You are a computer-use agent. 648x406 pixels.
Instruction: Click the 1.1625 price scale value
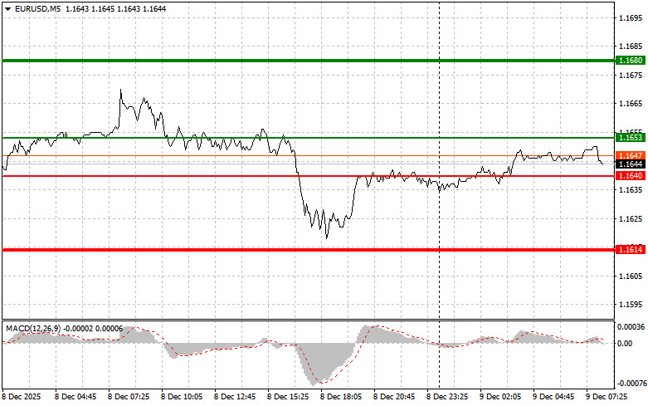(631, 218)
